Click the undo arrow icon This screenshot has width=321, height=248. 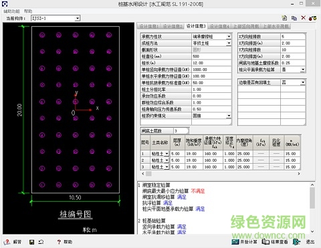41,242
